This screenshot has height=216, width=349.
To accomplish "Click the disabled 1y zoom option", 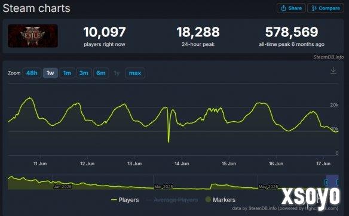I will pyautogui.click(x=117, y=73).
